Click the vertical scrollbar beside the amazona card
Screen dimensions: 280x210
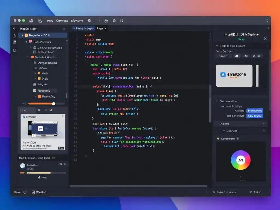257,76
